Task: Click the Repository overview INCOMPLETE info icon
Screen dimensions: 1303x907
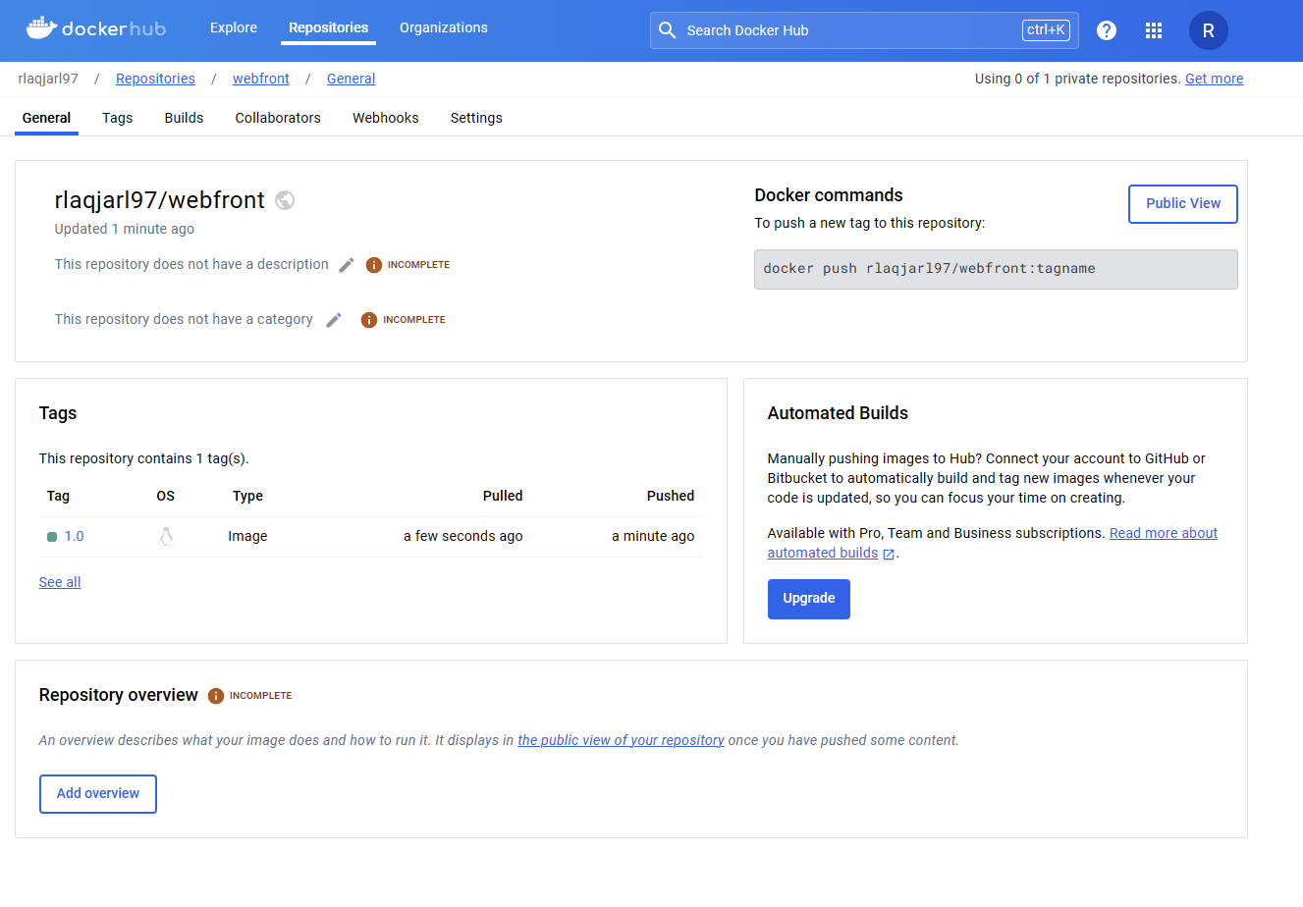Action: click(x=216, y=696)
